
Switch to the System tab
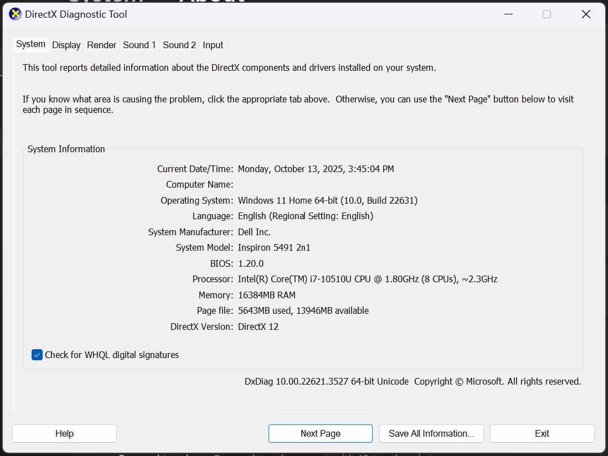coord(30,44)
